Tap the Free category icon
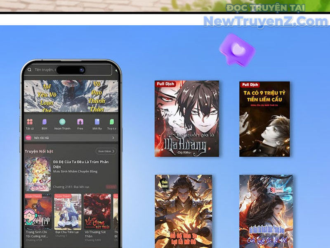 [80, 122]
